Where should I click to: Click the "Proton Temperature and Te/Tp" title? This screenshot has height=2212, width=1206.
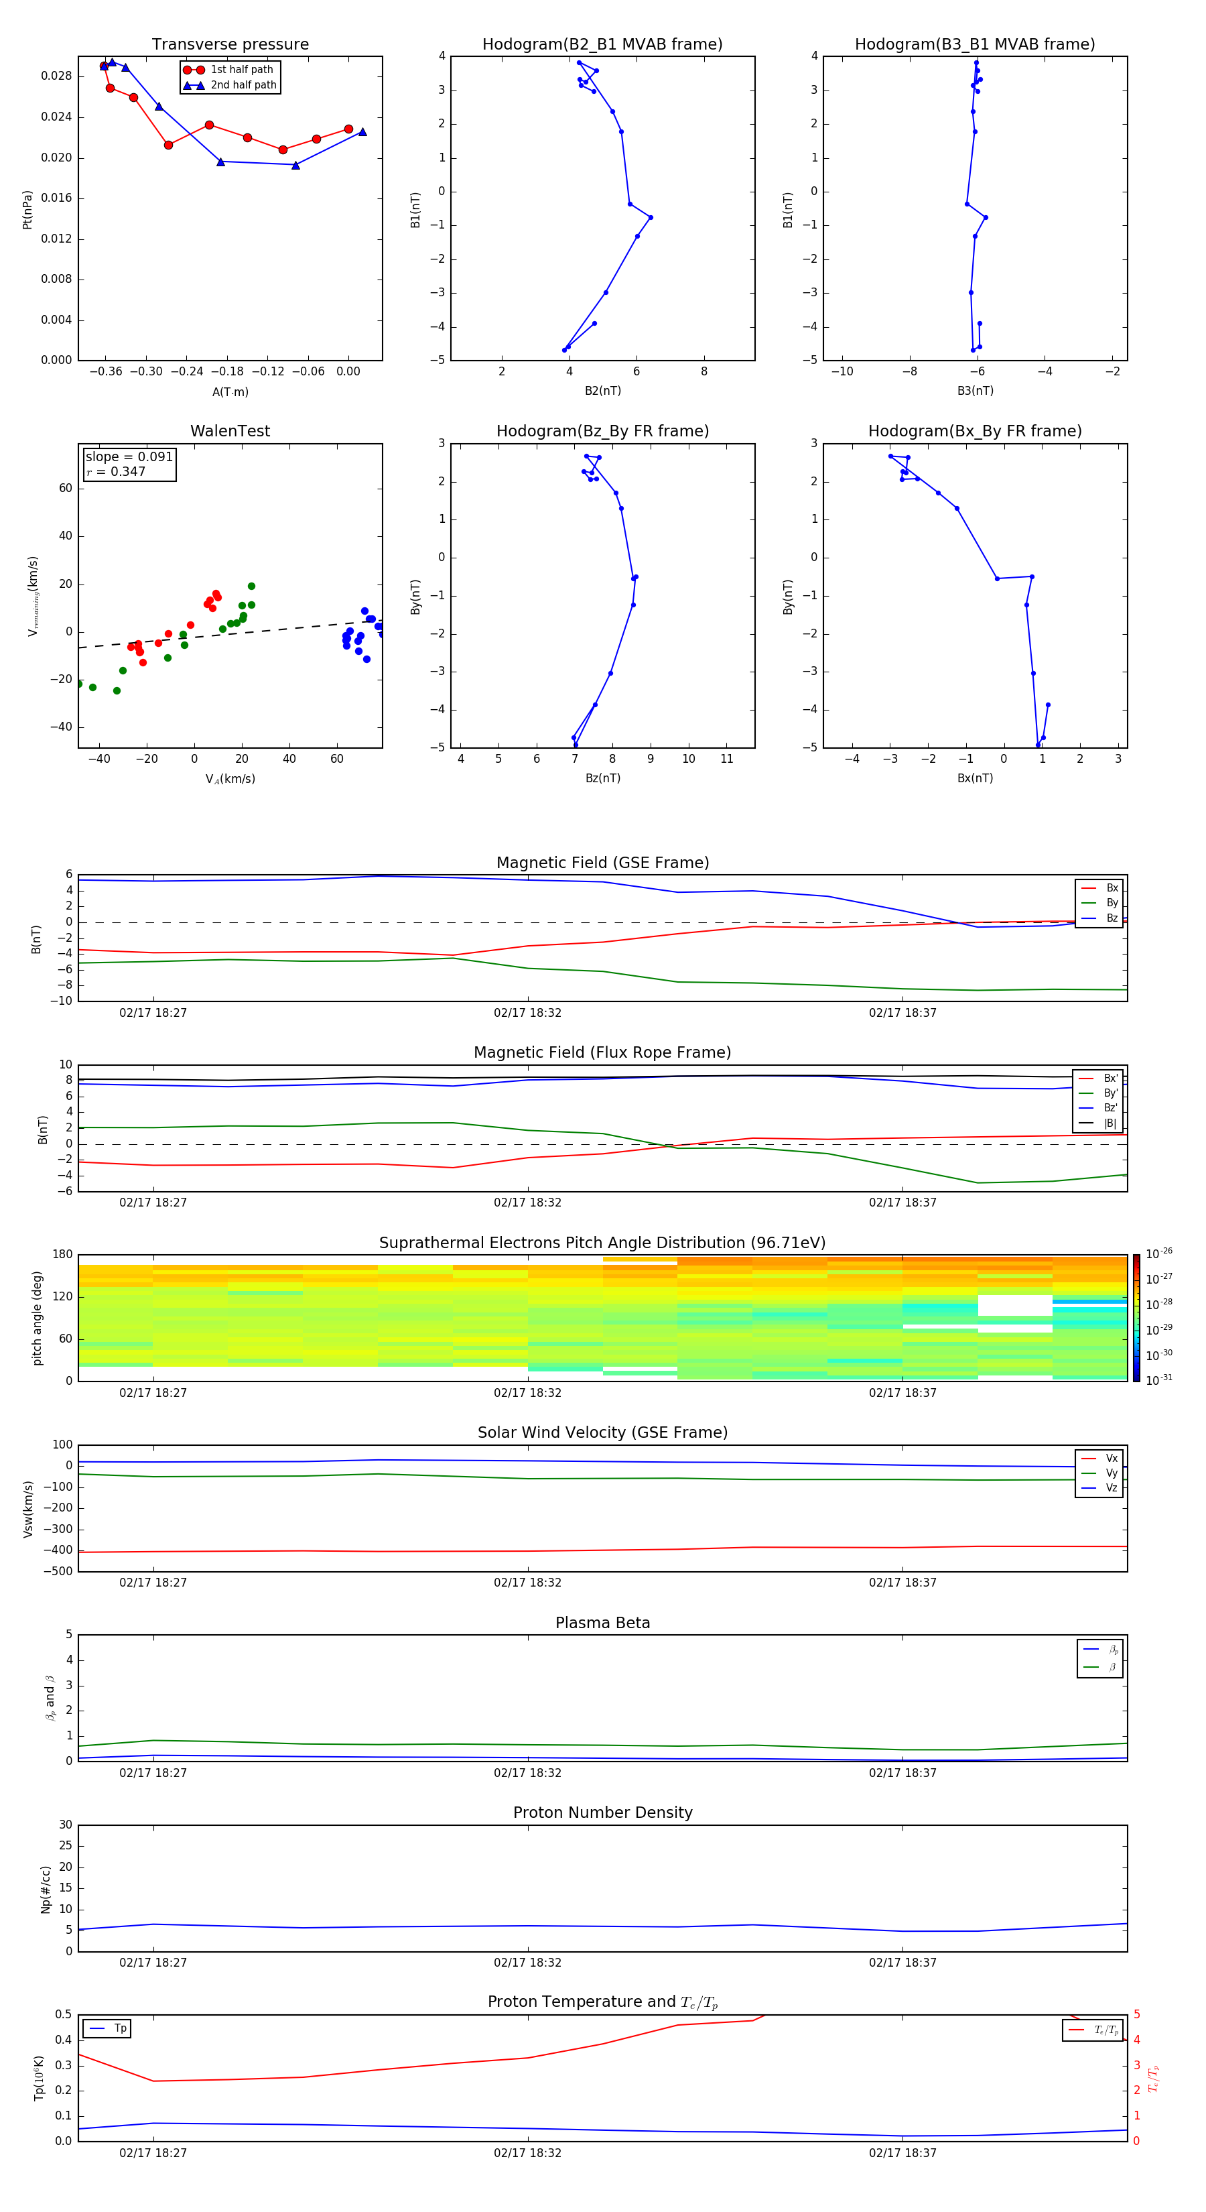[602, 2002]
